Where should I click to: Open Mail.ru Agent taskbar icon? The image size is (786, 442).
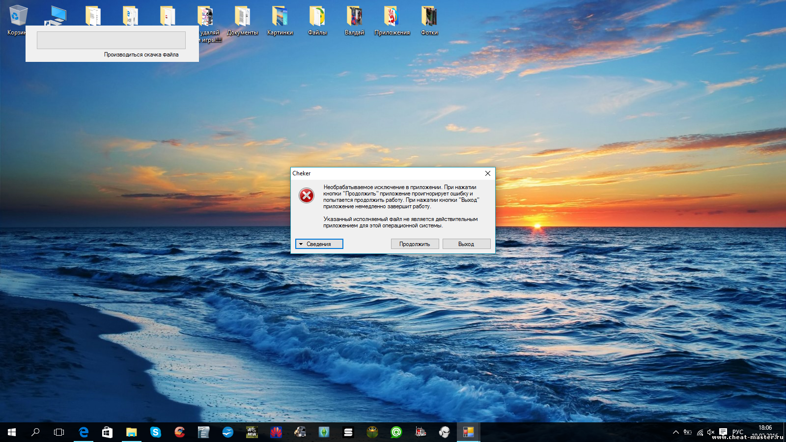coord(396,432)
